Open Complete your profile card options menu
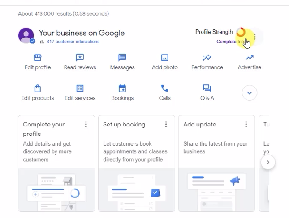Screen dimensions: 289x218 86,124
